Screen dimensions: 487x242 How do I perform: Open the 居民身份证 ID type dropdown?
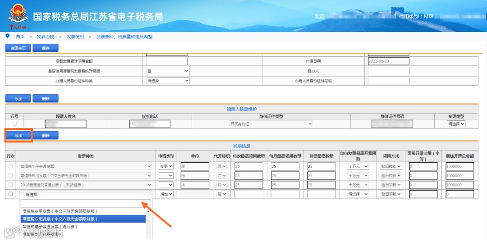click(x=271, y=124)
